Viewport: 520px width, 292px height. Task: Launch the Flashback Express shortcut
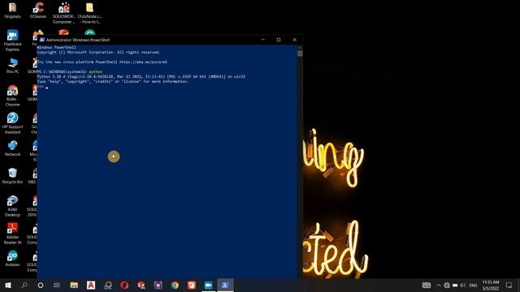pyautogui.click(x=12, y=41)
